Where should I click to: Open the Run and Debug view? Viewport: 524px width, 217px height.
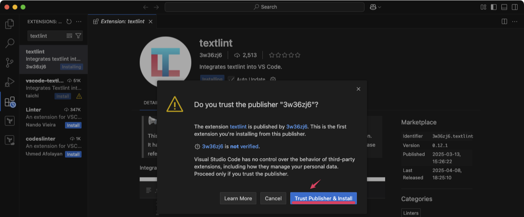9,82
